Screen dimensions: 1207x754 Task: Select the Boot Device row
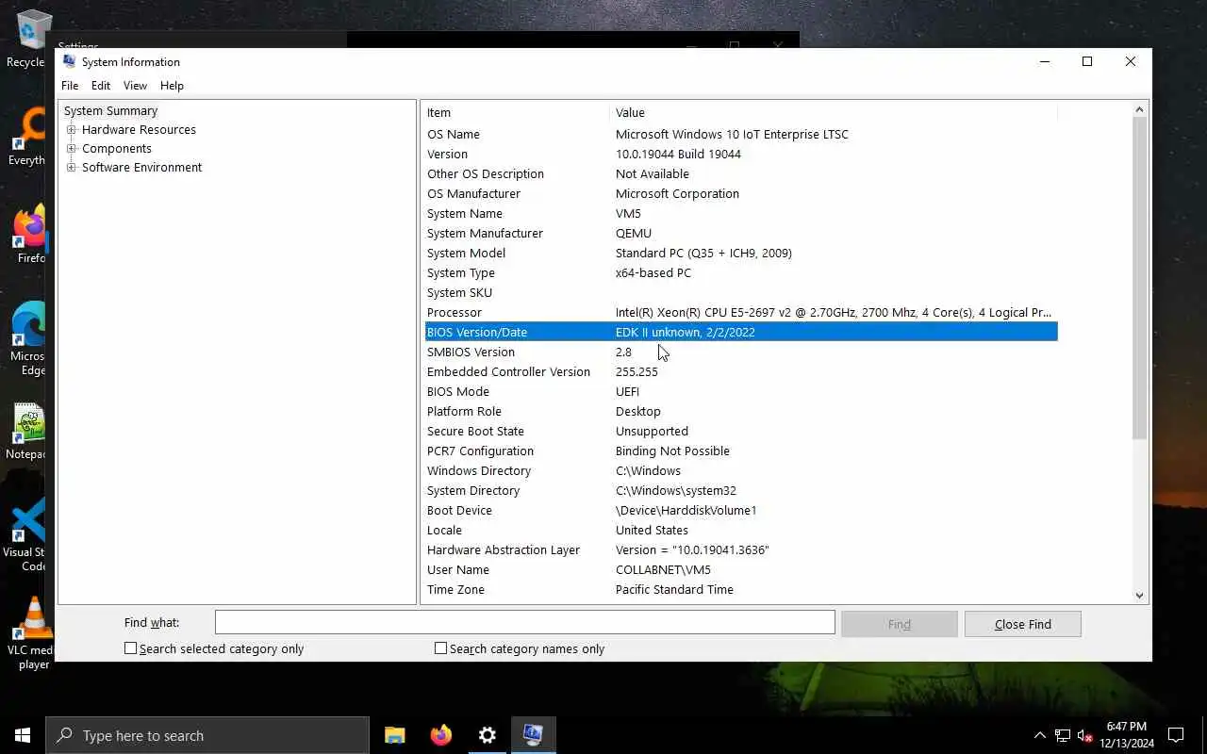click(x=741, y=511)
